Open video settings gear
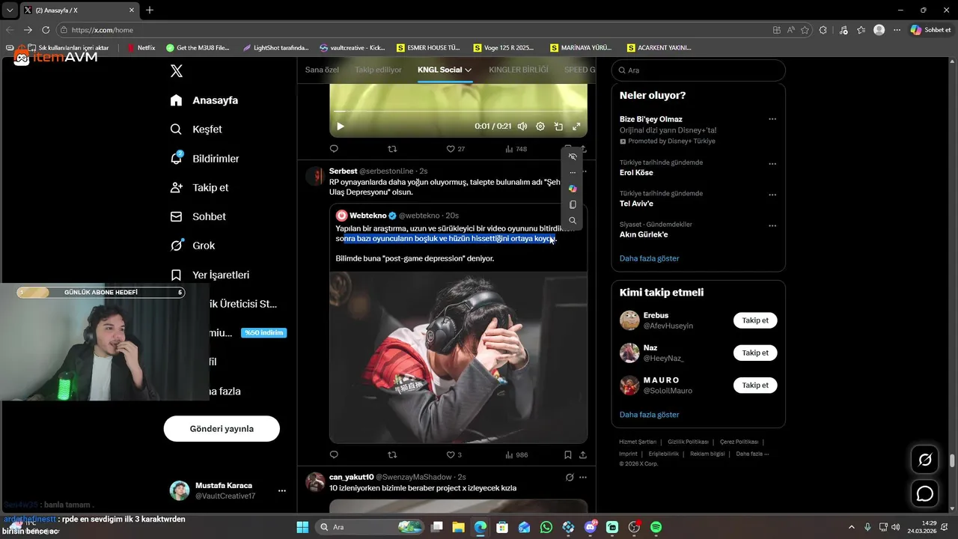Screen dimensions: 958x539 pos(540,127)
